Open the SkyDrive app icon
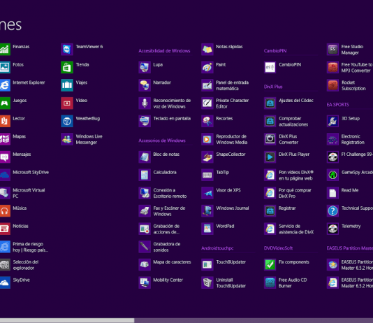 point(5,282)
